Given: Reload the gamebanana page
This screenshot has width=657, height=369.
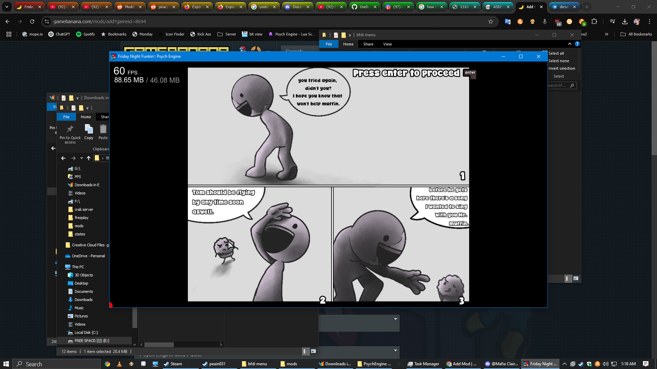Looking at the screenshot, I should [x=32, y=22].
